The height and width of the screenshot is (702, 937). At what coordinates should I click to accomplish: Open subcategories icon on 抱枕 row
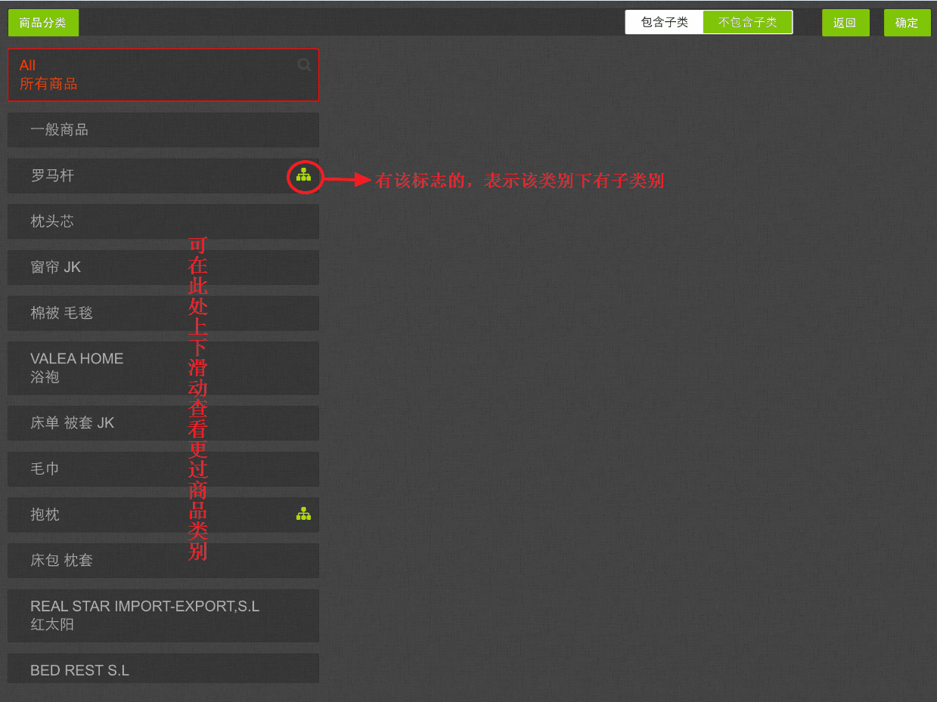click(304, 515)
